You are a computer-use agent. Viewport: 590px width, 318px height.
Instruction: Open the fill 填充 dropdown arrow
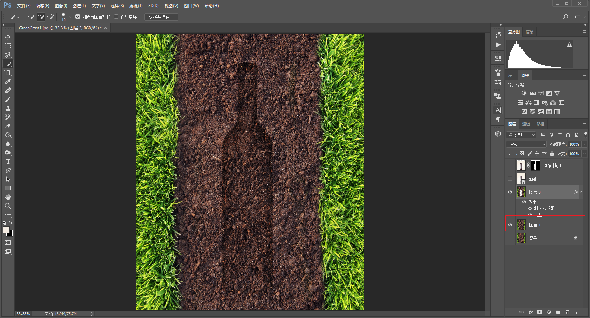(x=584, y=154)
